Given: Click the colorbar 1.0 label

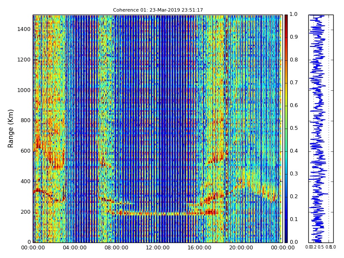Looking at the screenshot, I should 294,14.
